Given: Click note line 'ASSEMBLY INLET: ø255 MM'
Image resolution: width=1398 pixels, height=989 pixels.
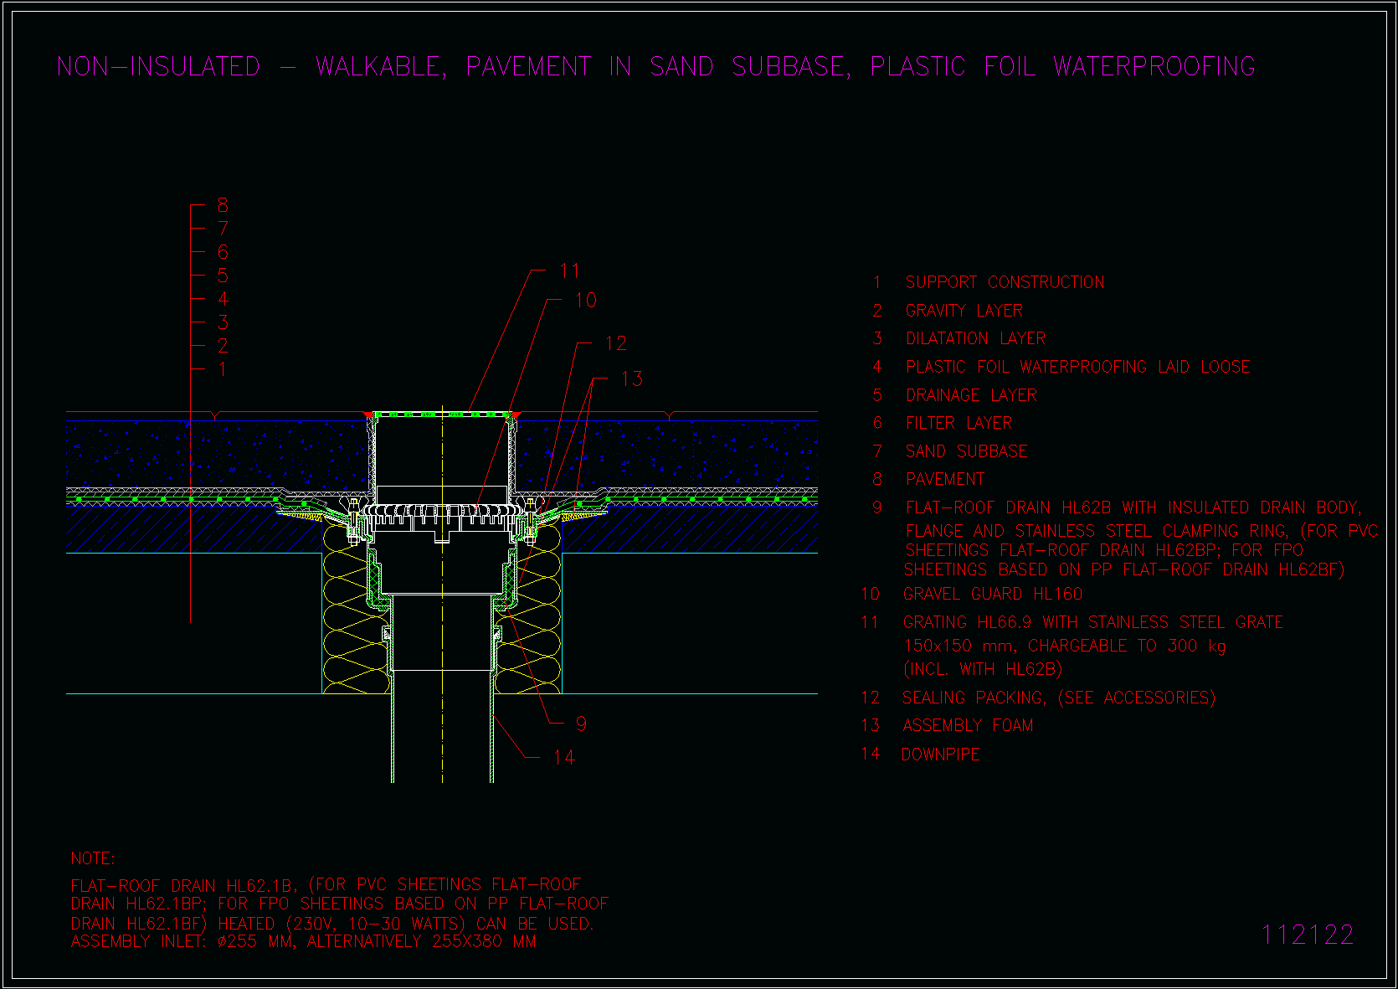Looking at the screenshot, I should 304,941.
